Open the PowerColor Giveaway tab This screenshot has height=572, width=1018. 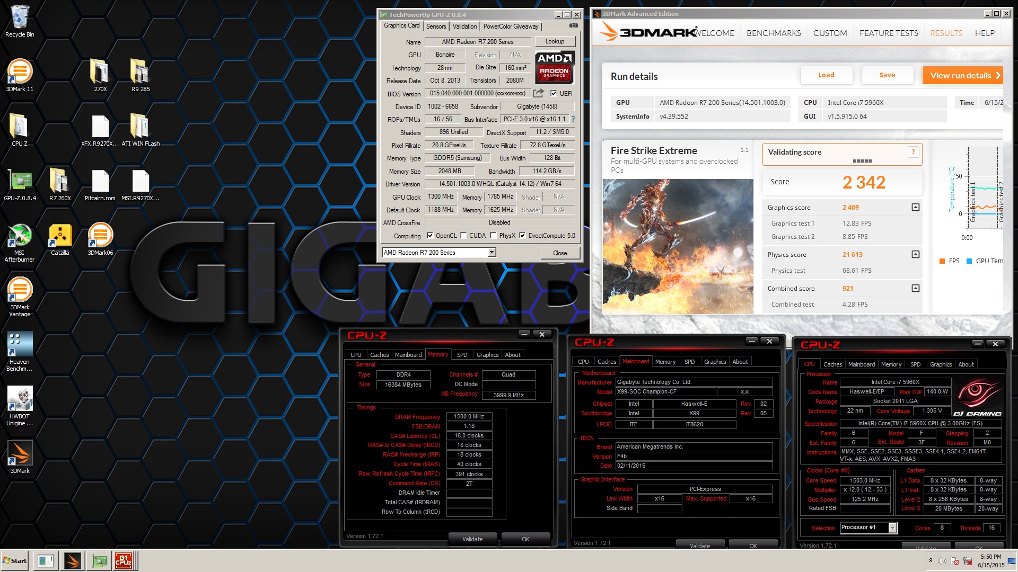coord(511,26)
